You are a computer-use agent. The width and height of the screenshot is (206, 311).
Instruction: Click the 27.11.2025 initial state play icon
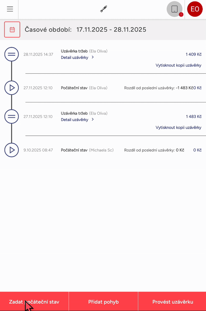point(12,88)
